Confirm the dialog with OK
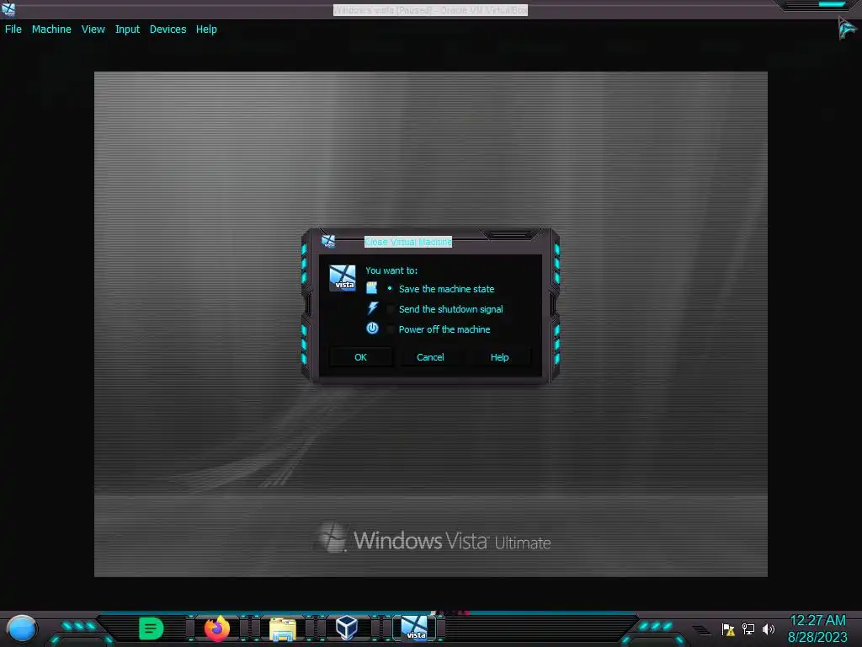Image resolution: width=862 pixels, height=647 pixels. [x=360, y=357]
